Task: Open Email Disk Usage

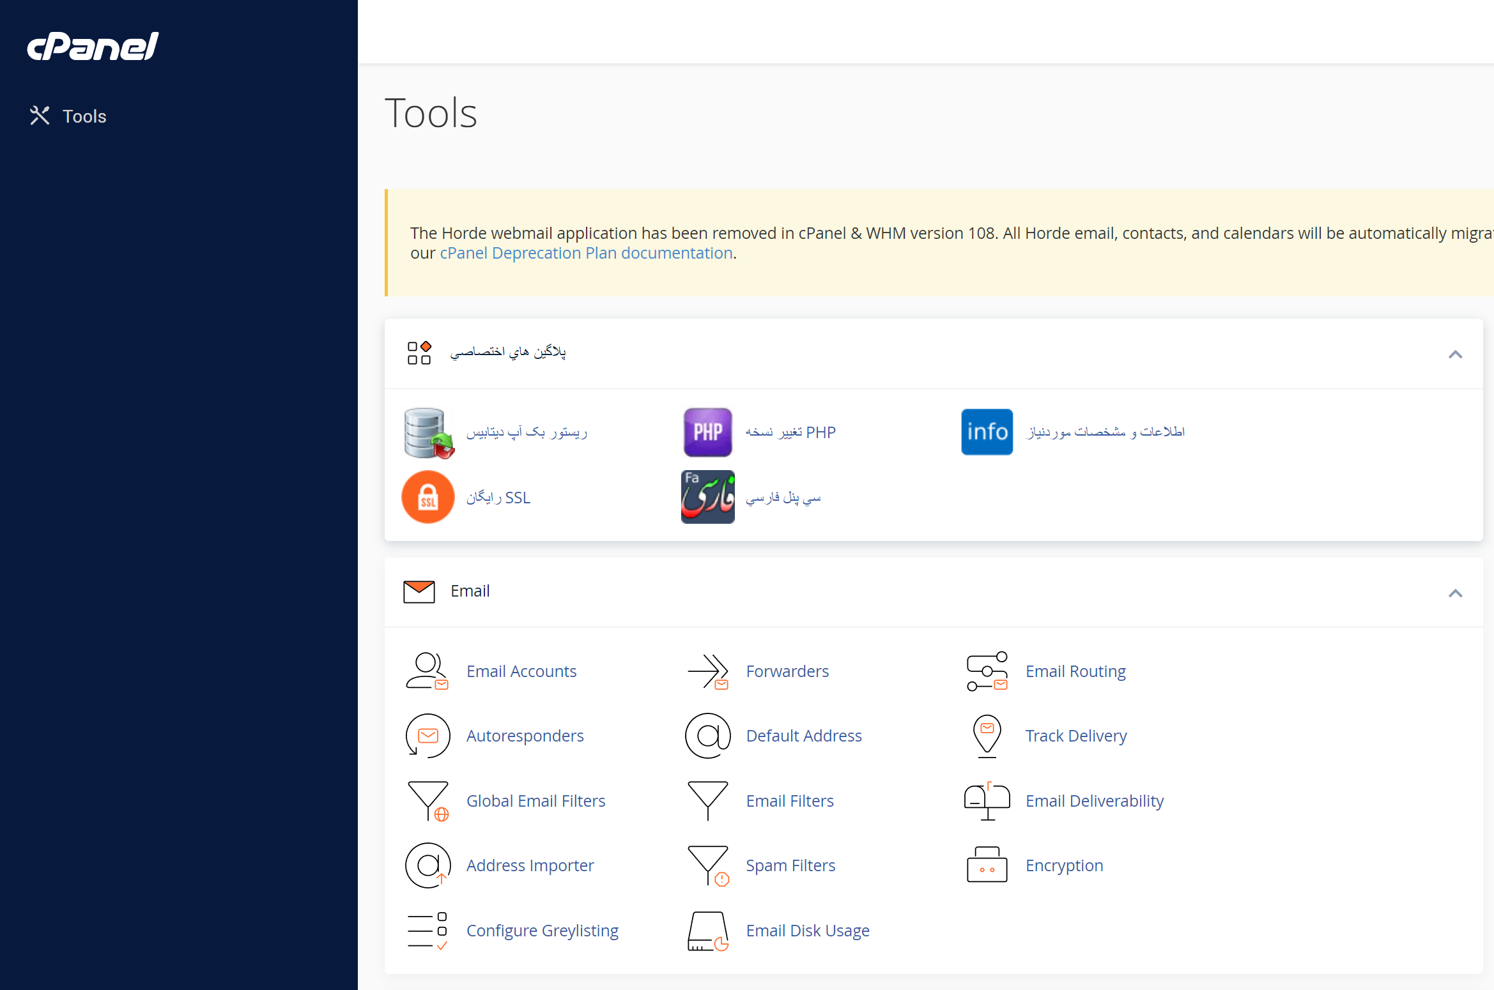Action: coord(808,931)
